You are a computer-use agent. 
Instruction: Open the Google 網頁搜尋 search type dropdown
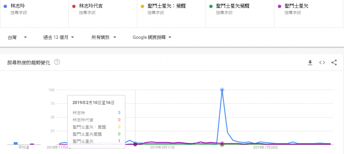pyautogui.click(x=152, y=37)
